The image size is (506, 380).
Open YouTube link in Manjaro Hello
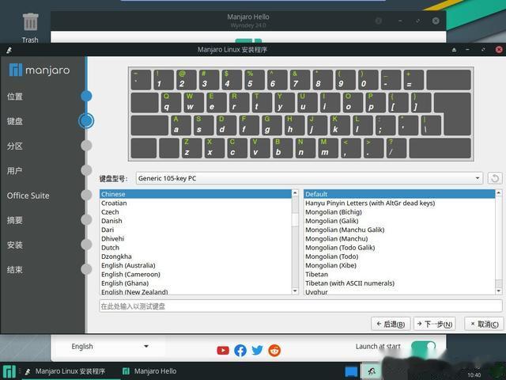click(x=223, y=350)
